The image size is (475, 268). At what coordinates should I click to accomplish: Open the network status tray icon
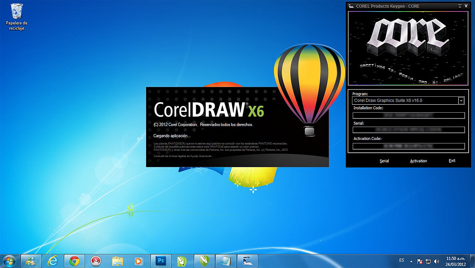click(428, 261)
